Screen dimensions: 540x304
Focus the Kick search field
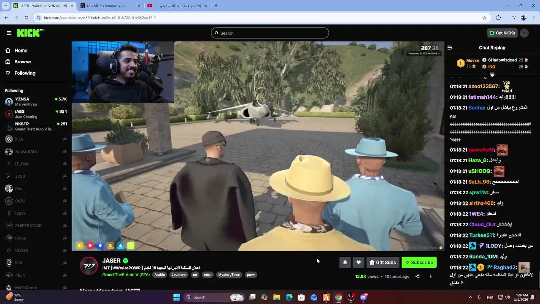pyautogui.click(x=270, y=33)
